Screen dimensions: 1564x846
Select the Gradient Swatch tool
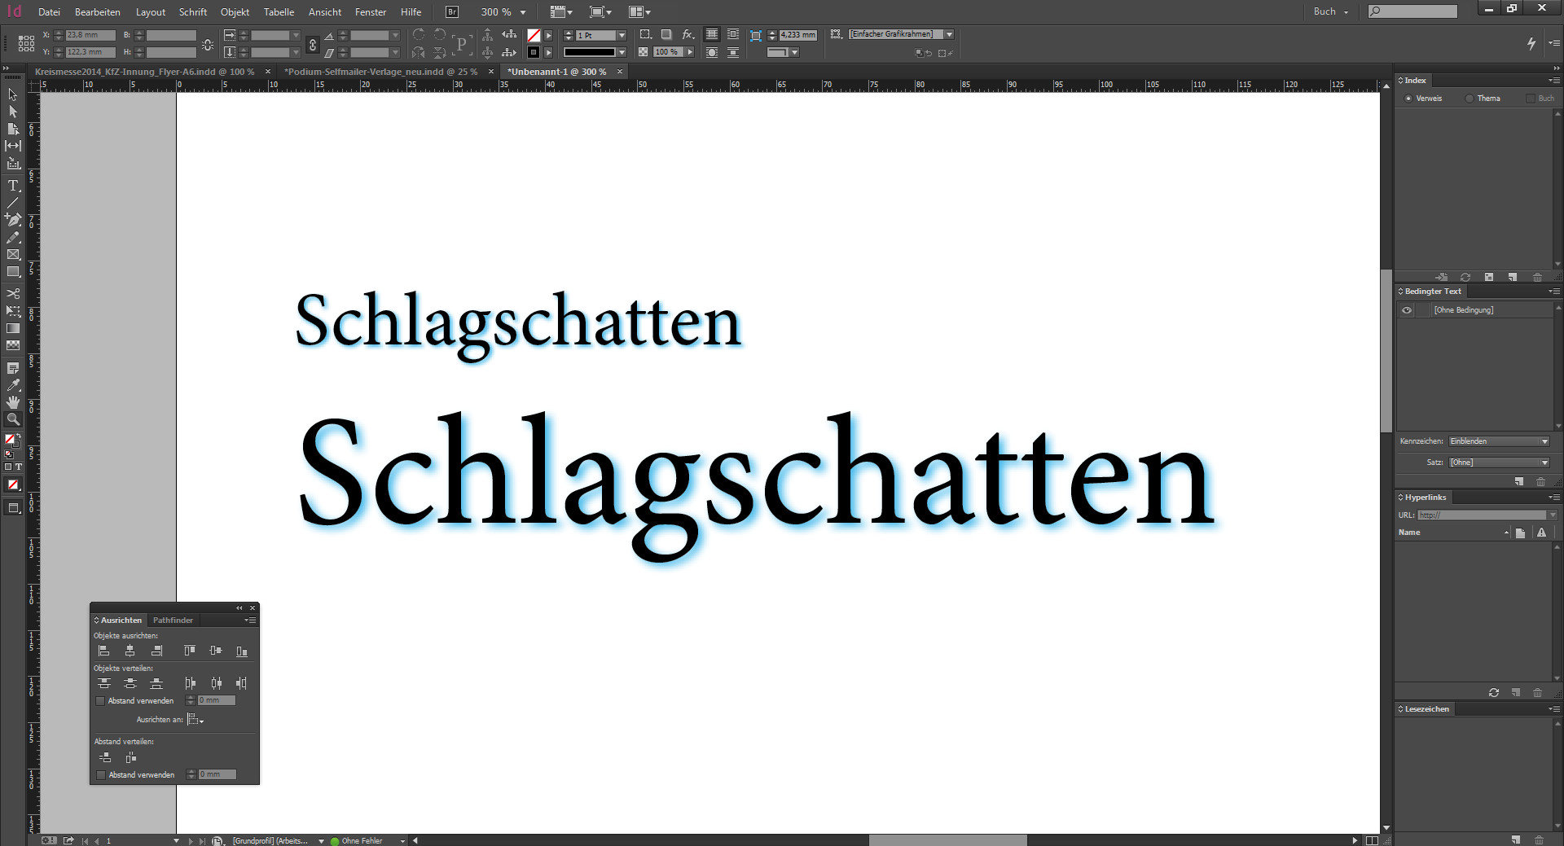(x=12, y=328)
